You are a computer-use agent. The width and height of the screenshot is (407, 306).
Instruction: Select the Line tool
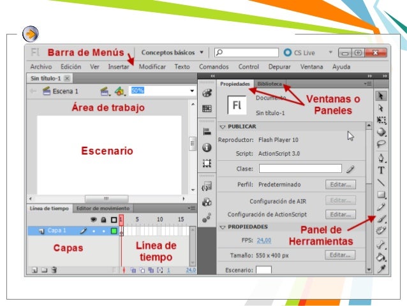(381, 183)
